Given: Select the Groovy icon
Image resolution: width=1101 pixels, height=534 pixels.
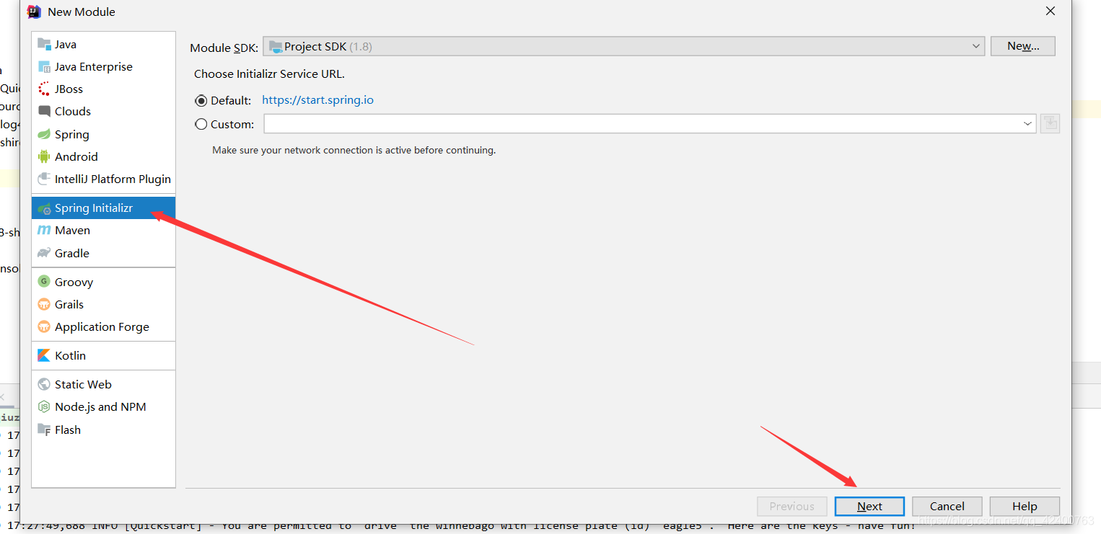Looking at the screenshot, I should pos(45,282).
